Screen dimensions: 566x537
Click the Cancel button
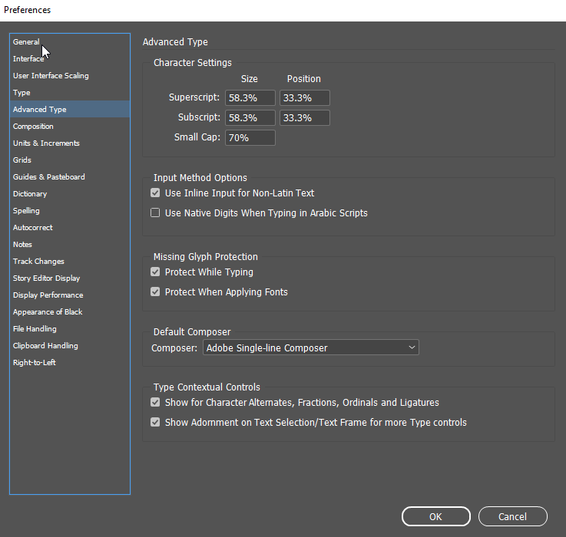tap(512, 516)
